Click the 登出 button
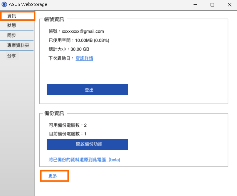 coord(87,90)
